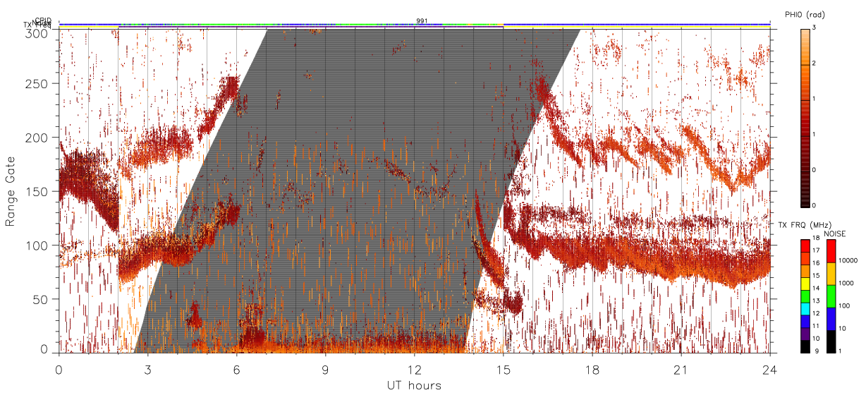Image resolution: width=866 pixels, height=400 pixels.
Task: Click the green swatch in NOISE legend
Action: click(831, 296)
